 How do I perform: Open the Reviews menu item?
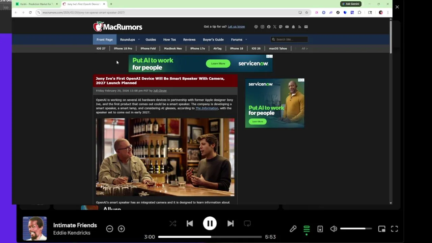coord(189,39)
